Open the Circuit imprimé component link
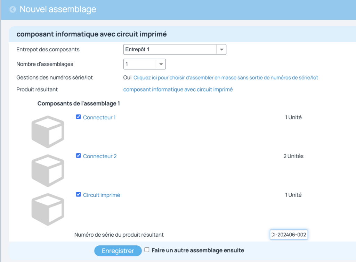The width and height of the screenshot is (356, 262). coord(102,195)
